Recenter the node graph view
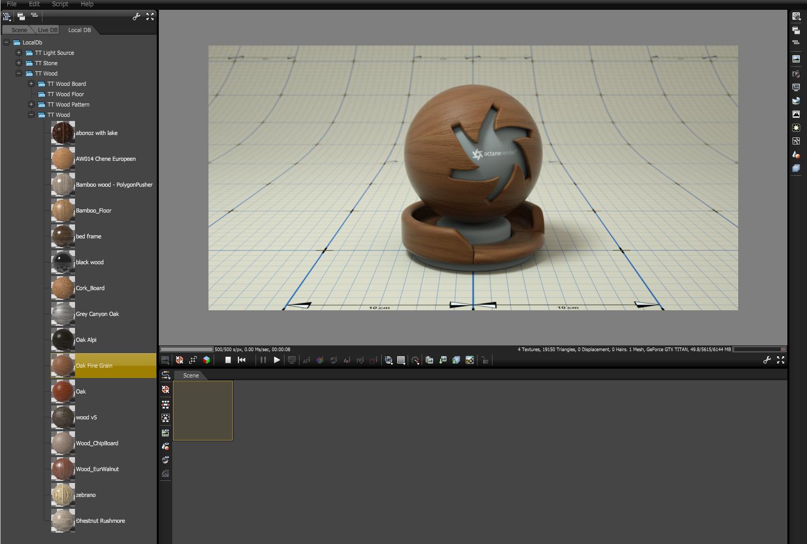 [x=166, y=389]
